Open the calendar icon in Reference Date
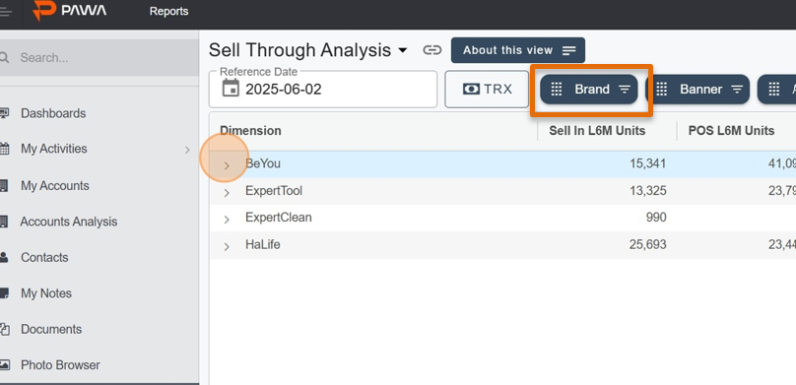 [x=231, y=88]
